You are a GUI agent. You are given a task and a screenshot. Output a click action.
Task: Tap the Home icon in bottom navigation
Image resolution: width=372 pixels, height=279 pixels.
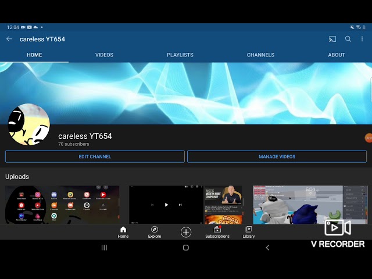pyautogui.click(x=123, y=232)
